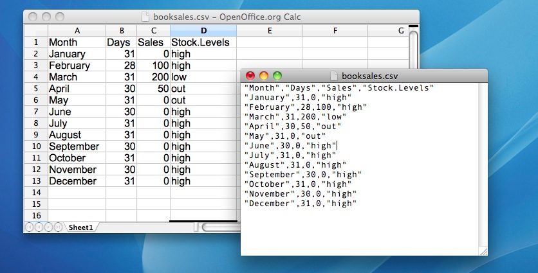The height and width of the screenshot is (273, 538).
Task: Click the previous sheet navigation arrow
Action: [x=39, y=227]
